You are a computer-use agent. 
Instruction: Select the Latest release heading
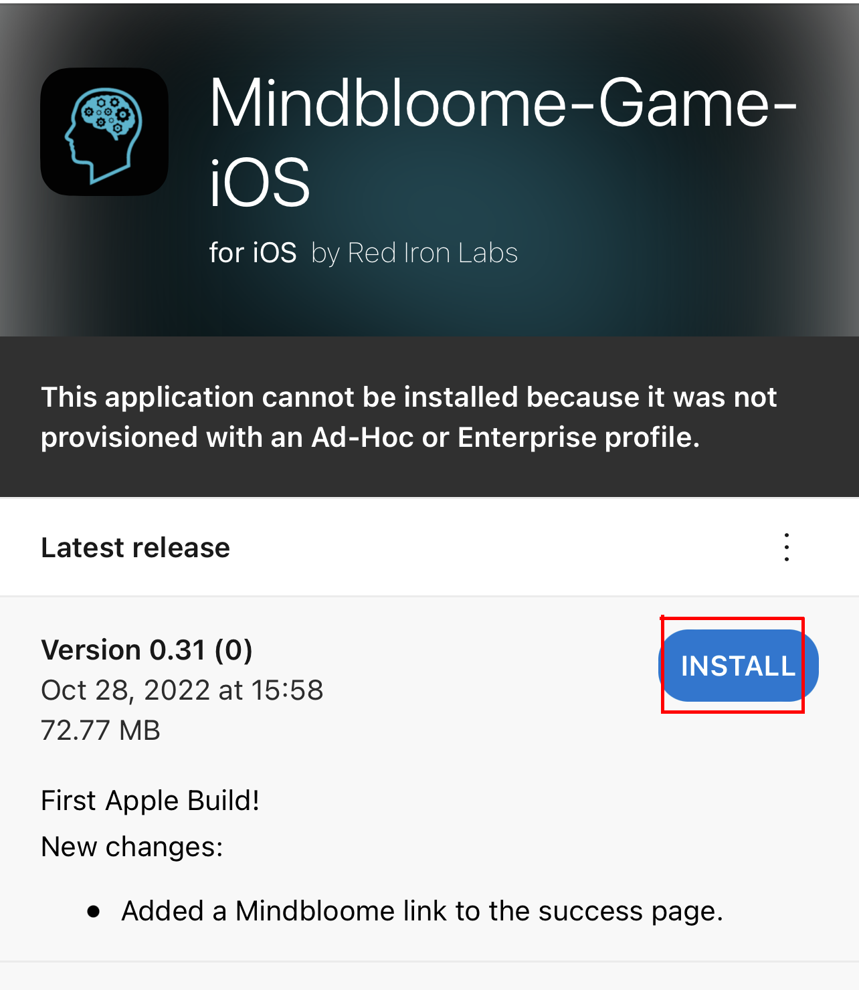click(x=136, y=547)
